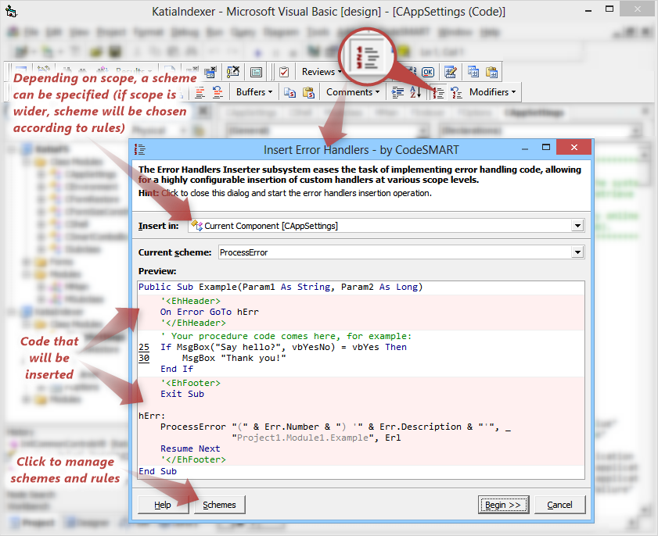Click the Insert Error Handlers numbered-lines toolbar icon

tap(438, 92)
